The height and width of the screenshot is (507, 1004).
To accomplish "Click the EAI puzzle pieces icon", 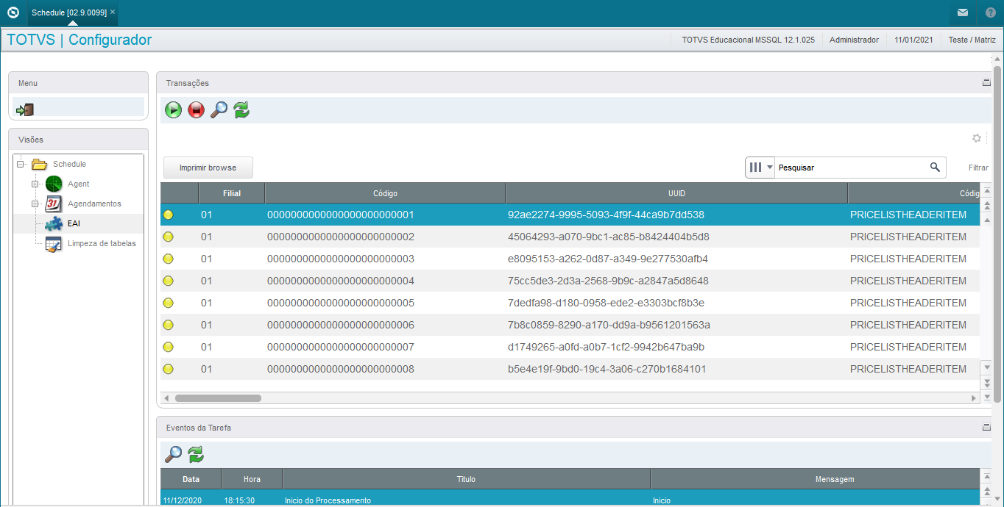I will [x=54, y=223].
